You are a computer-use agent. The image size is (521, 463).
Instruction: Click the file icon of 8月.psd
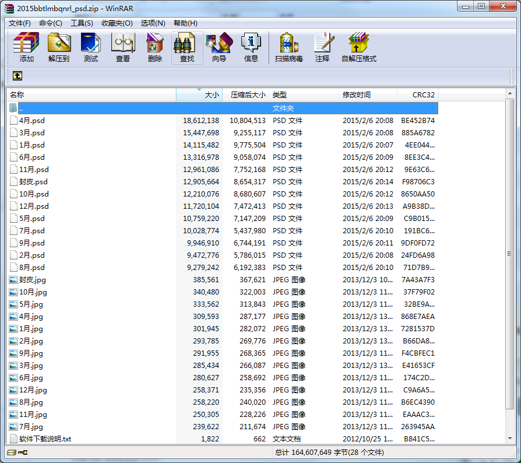point(13,267)
